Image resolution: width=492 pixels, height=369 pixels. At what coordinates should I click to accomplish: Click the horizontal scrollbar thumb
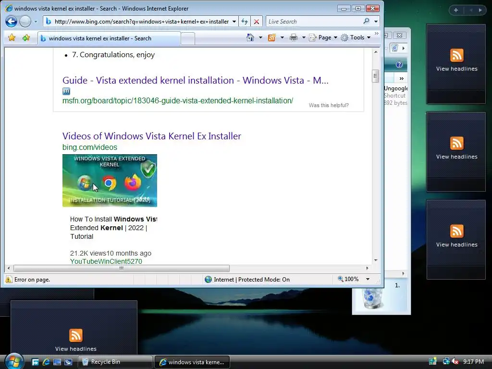tap(122, 268)
